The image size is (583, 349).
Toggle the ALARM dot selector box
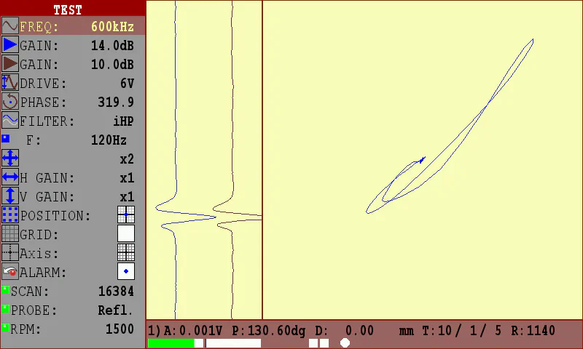tap(126, 271)
